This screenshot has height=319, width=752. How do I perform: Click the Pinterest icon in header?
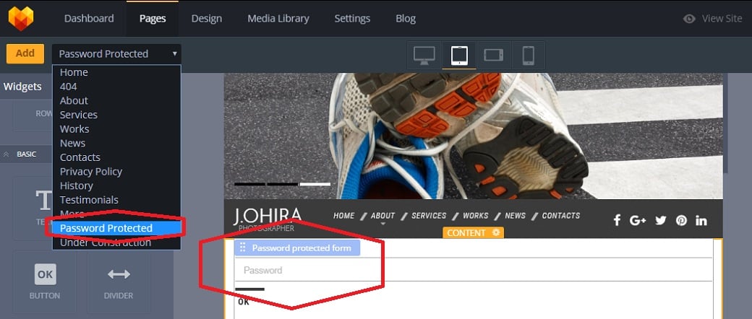point(681,220)
